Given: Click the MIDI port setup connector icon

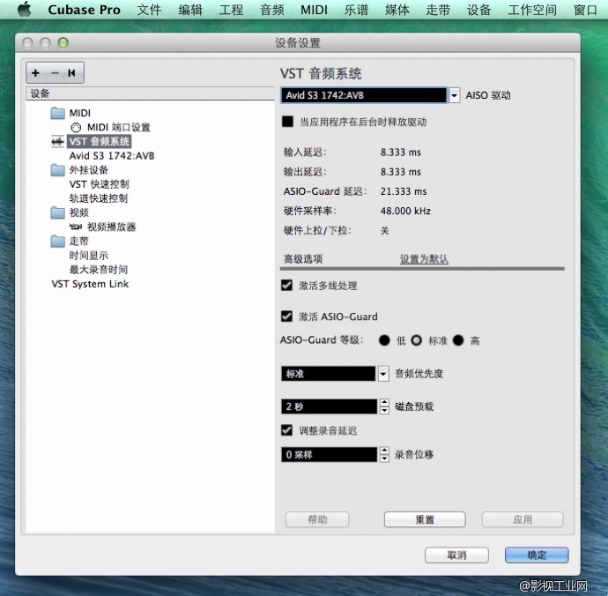Looking at the screenshot, I should (76, 127).
